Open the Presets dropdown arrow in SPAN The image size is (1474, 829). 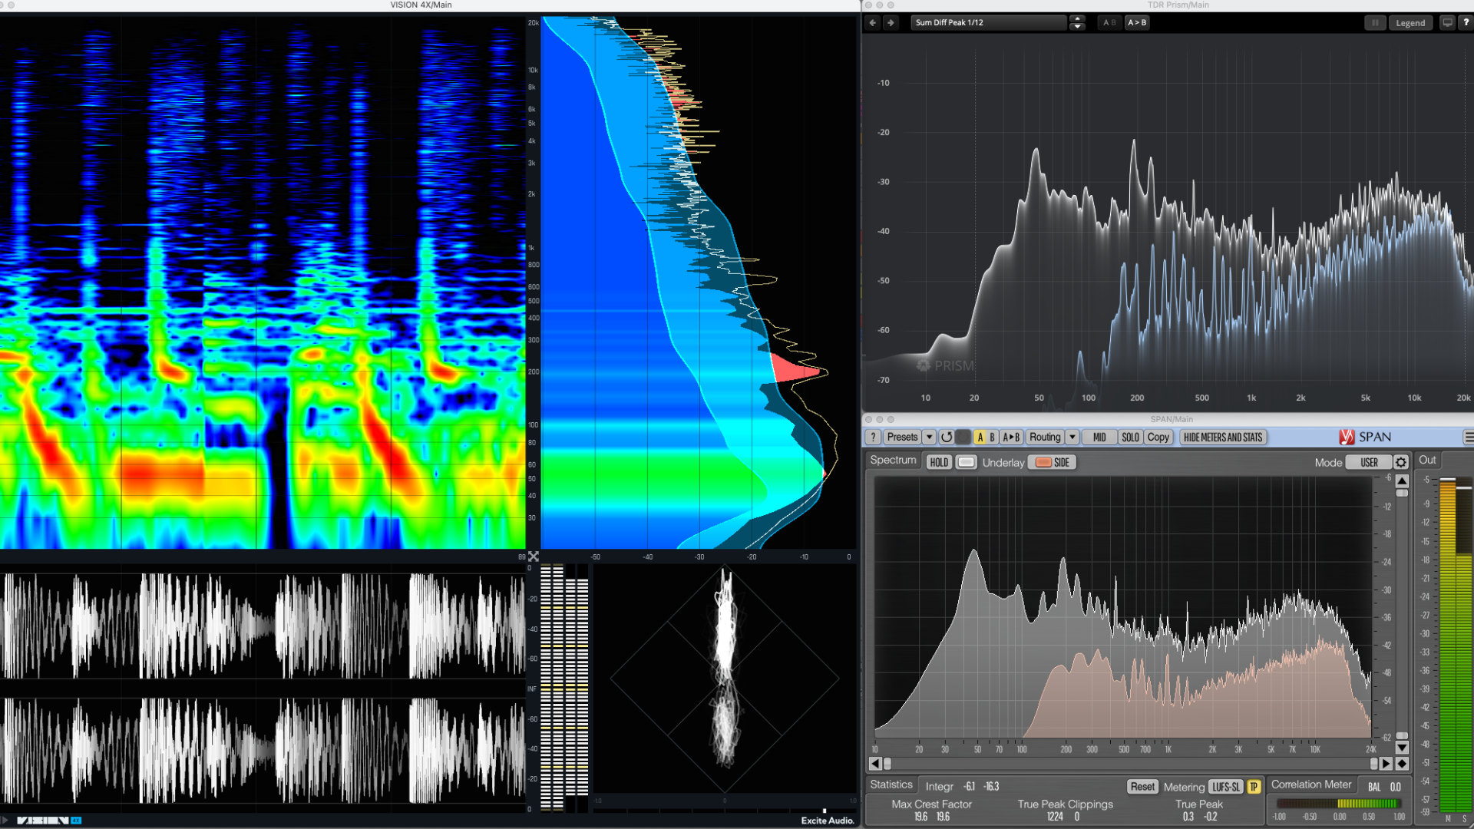pyautogui.click(x=929, y=438)
